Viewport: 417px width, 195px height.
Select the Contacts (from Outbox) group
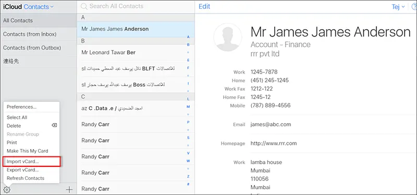click(39, 48)
